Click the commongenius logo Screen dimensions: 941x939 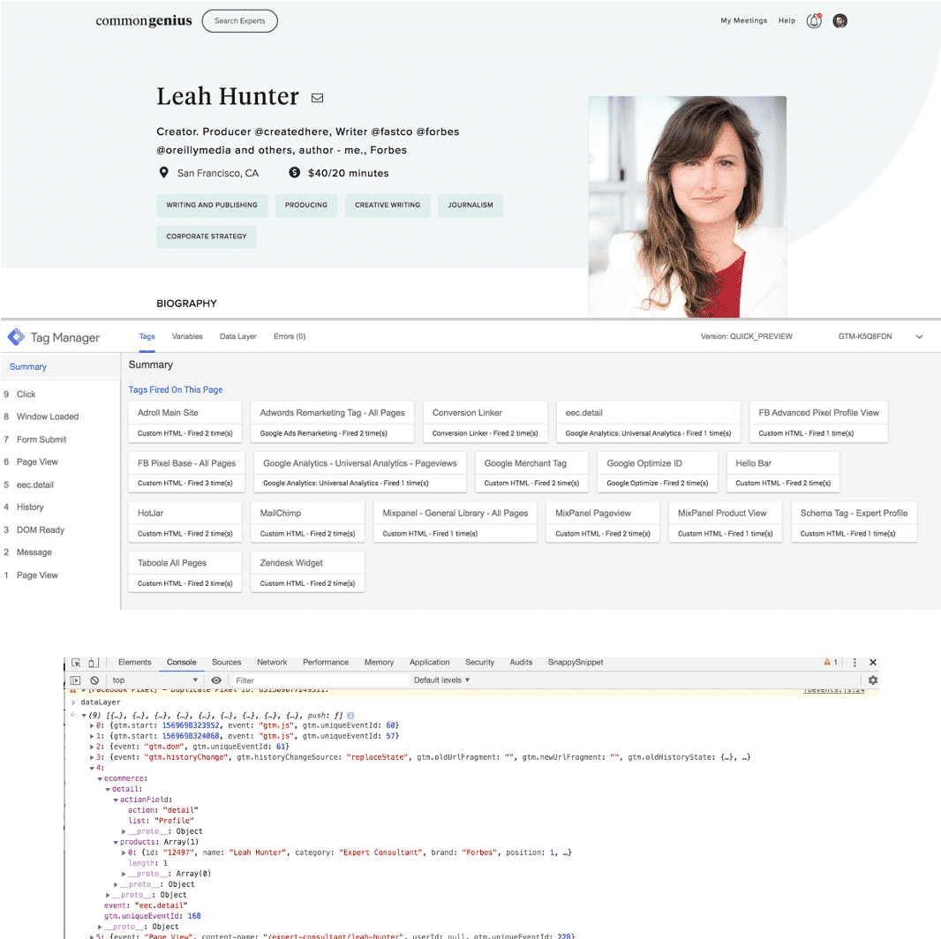[144, 21]
